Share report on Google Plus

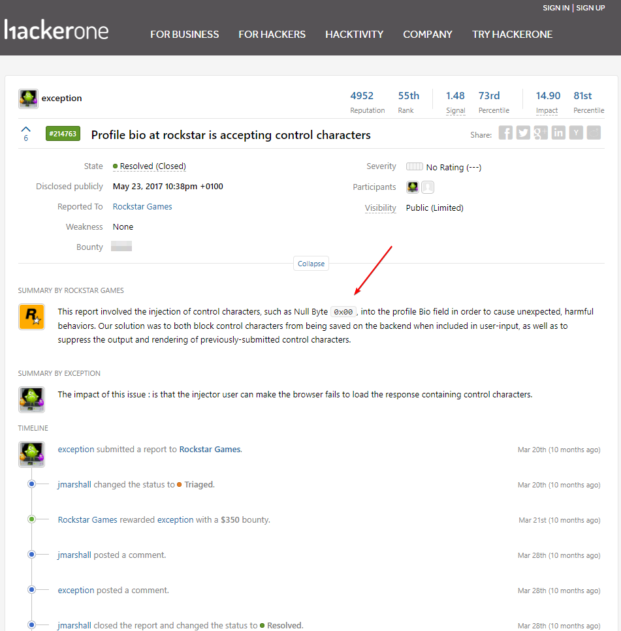[x=541, y=133]
